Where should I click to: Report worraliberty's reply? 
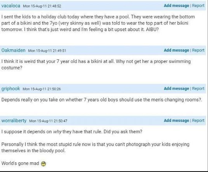pos(198,121)
